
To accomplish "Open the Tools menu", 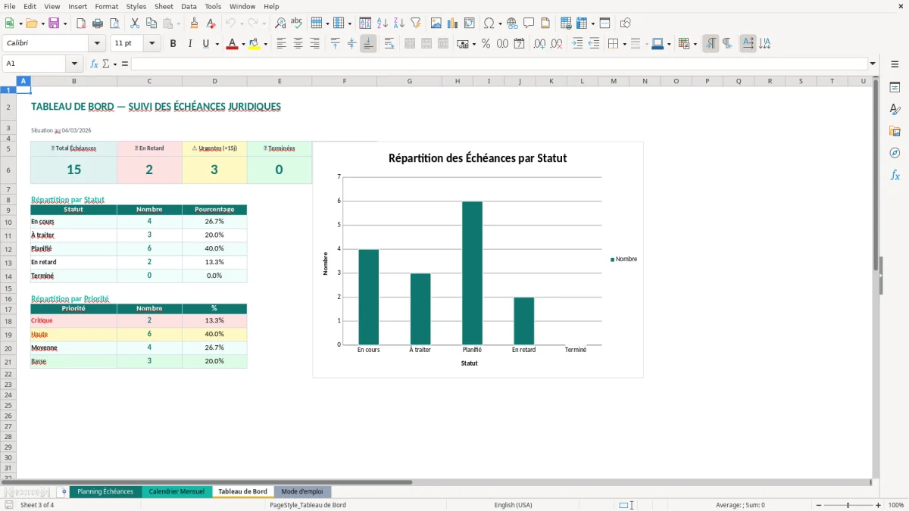I will pos(213,6).
